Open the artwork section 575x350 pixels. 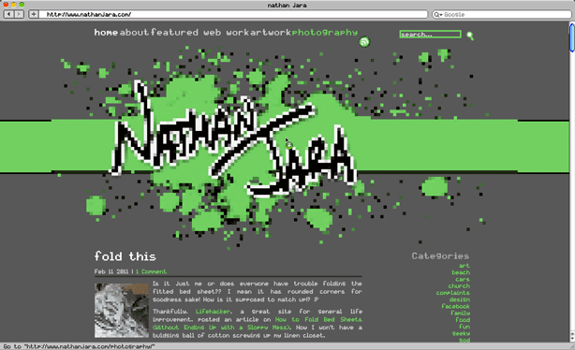pyautogui.click(x=271, y=33)
